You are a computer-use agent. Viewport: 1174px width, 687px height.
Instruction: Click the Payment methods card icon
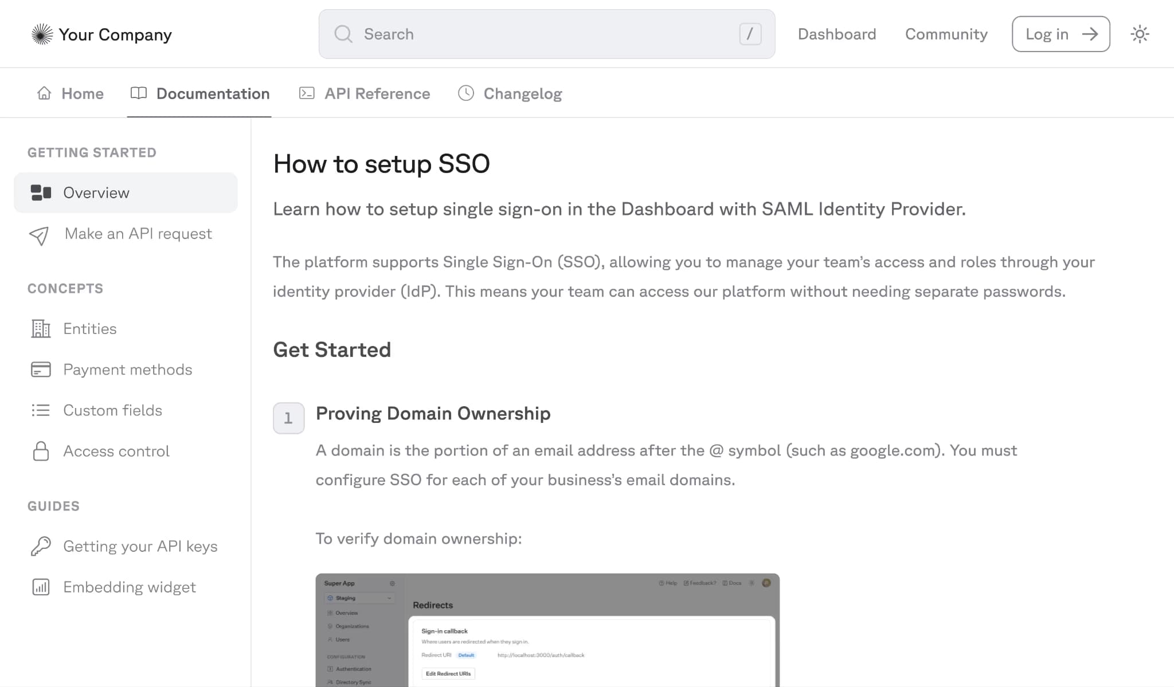coord(41,370)
